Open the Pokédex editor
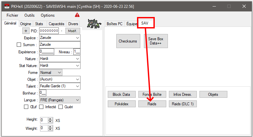Image resolution: width=253 pixels, height=137 pixels. (122, 104)
